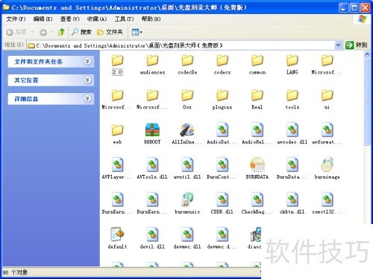Screen dimensions: 373x279
Task: Open the codecs folder
Action: [222, 65]
